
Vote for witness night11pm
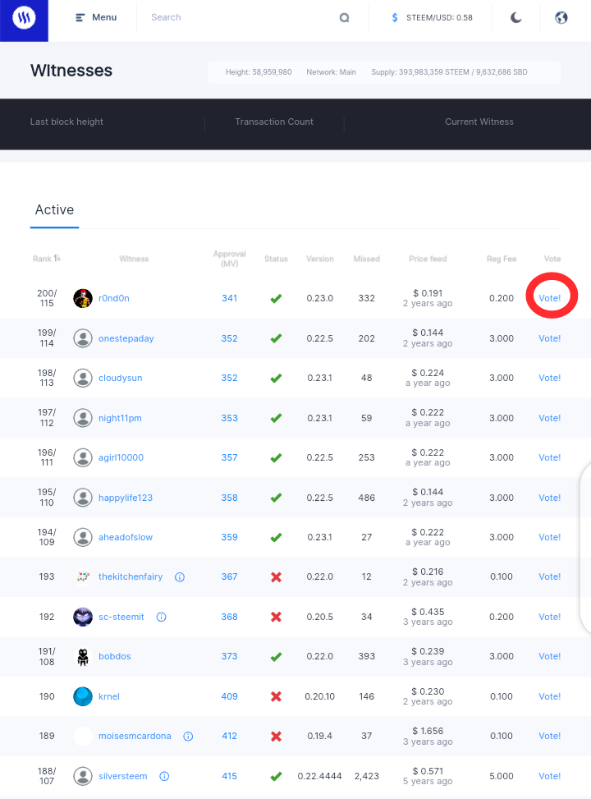[x=550, y=418]
